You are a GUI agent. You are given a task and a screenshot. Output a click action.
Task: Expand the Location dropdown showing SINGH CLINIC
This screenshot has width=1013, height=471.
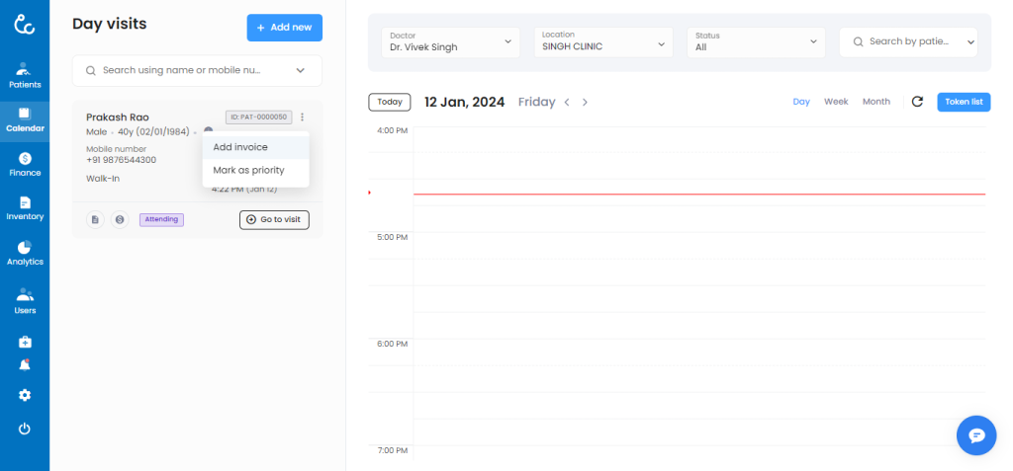pos(603,41)
